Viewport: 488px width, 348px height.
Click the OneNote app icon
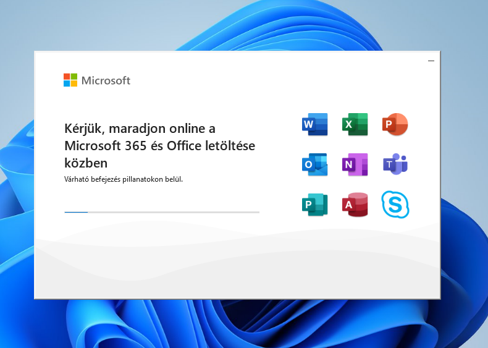355,164
